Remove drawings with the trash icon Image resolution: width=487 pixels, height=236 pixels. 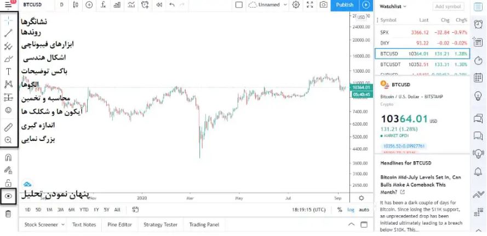pos(8,214)
